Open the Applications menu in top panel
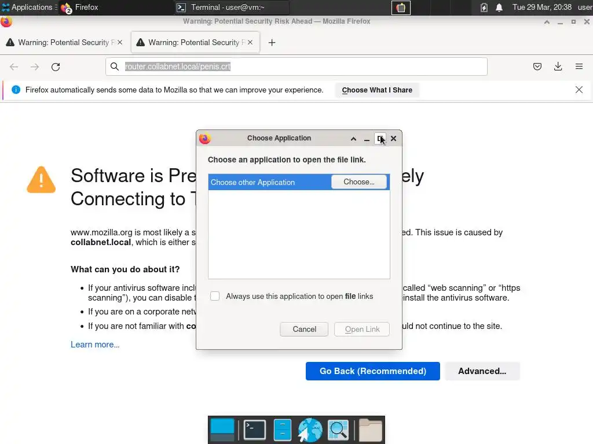Viewport: 593px width, 444px height. (x=29, y=7)
